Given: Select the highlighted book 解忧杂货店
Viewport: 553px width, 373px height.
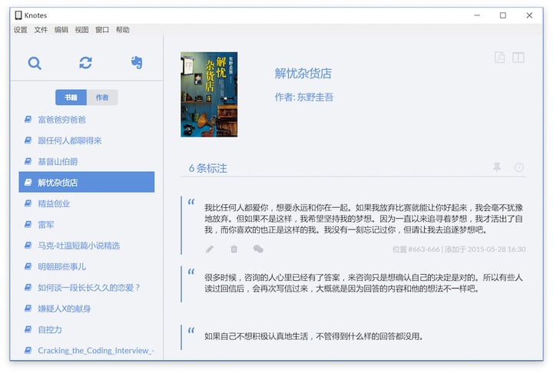Looking at the screenshot, I should click(x=86, y=182).
